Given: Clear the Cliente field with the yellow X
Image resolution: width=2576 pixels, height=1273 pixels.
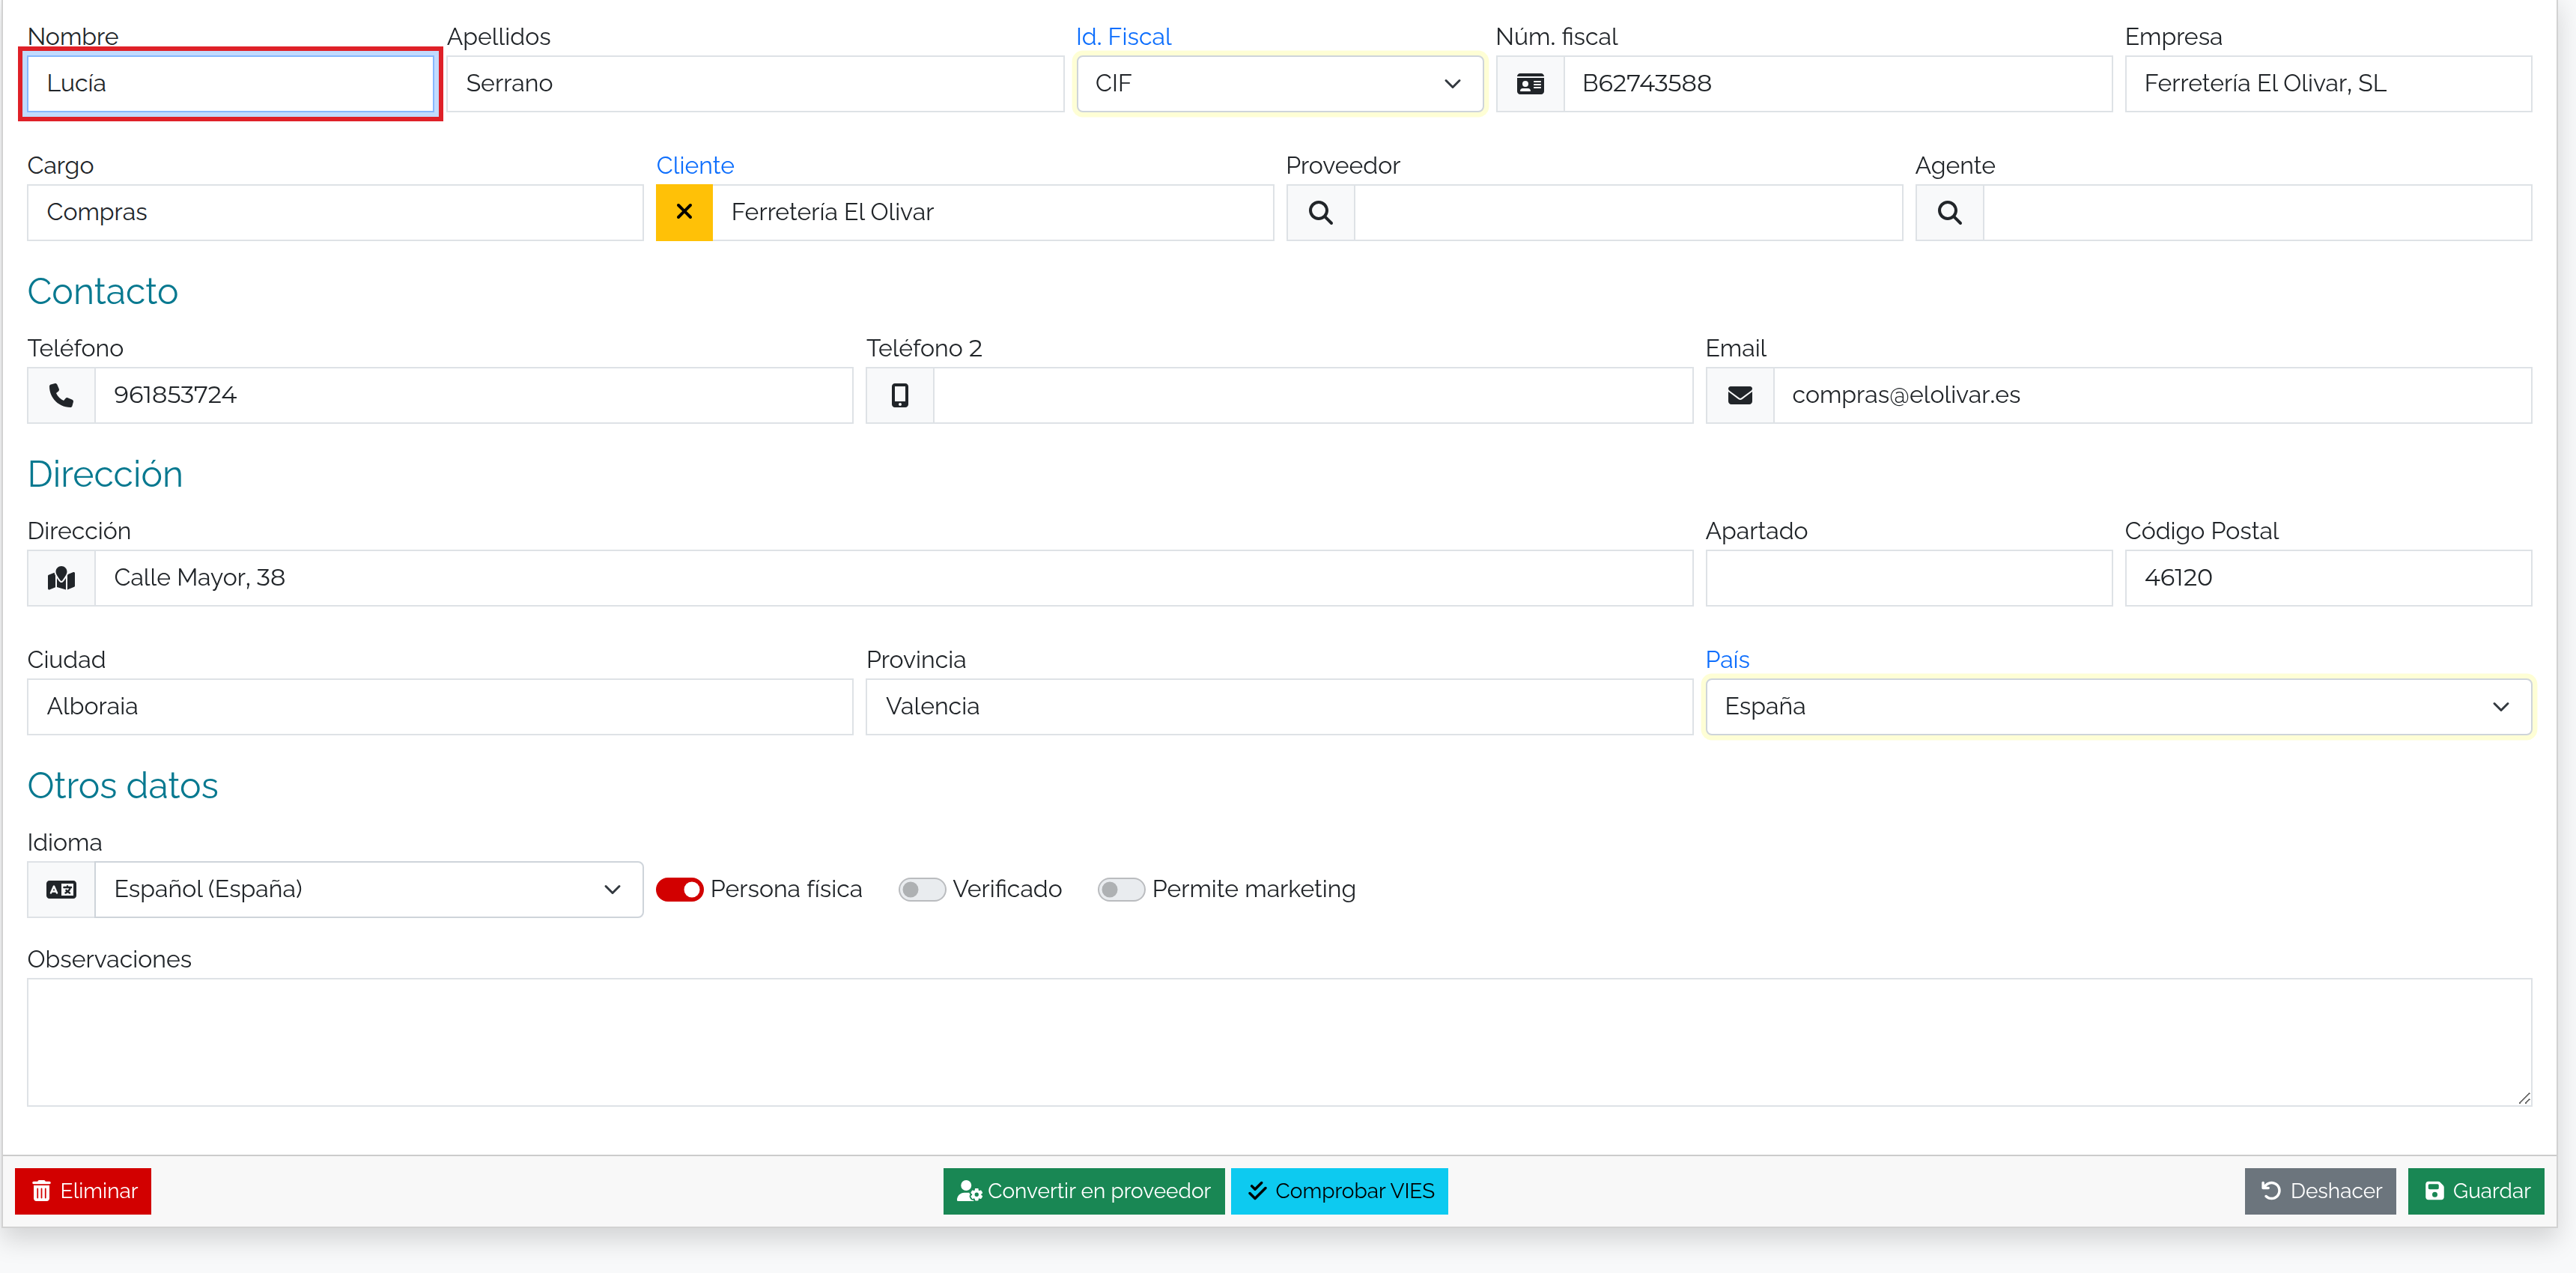Looking at the screenshot, I should (684, 212).
